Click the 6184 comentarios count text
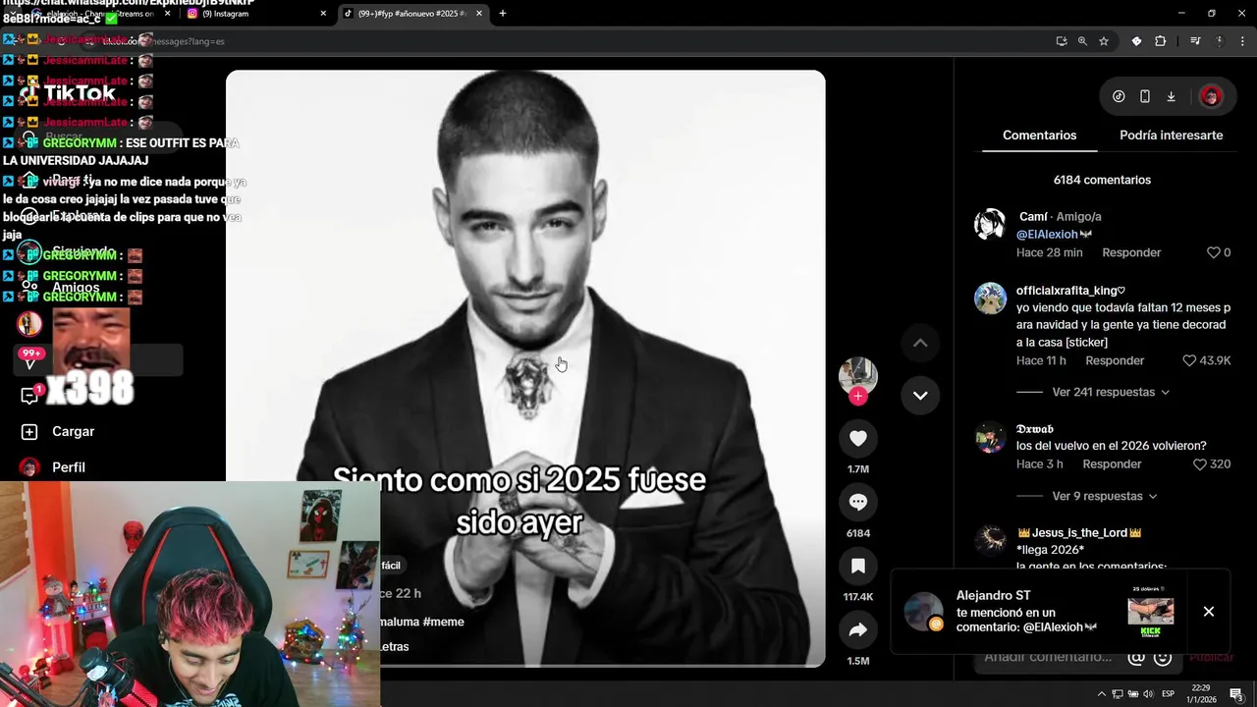Image resolution: width=1257 pixels, height=707 pixels. (1102, 180)
